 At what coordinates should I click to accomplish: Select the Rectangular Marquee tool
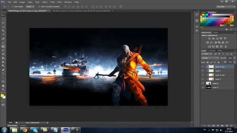click(3, 19)
